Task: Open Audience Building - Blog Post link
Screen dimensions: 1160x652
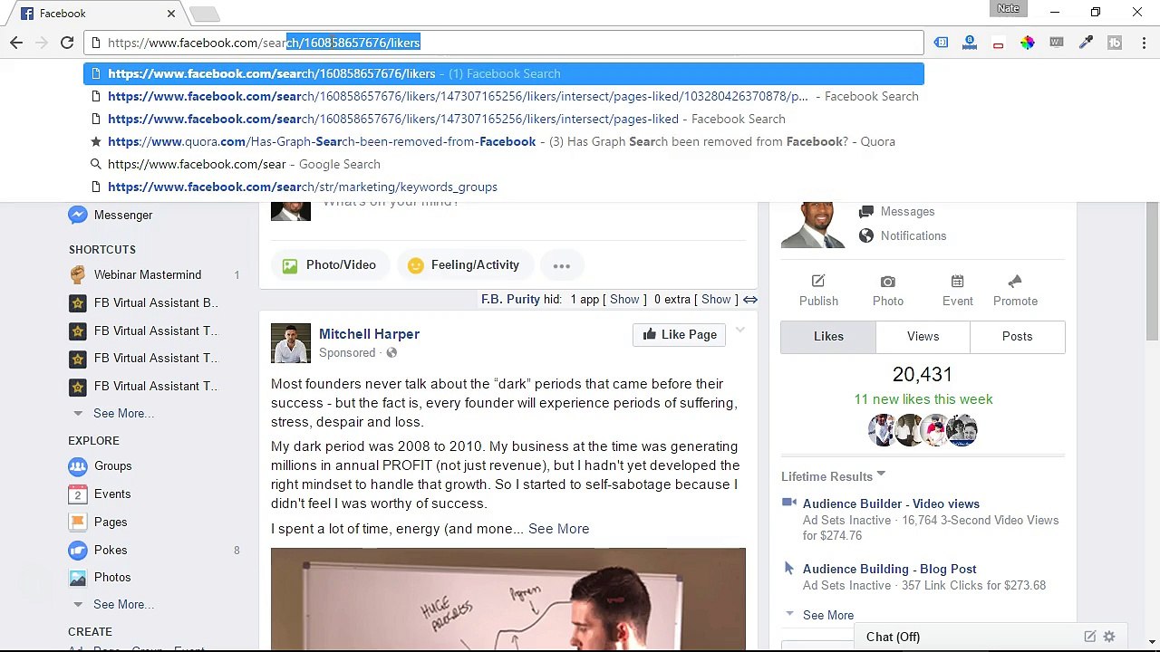Action: click(x=889, y=569)
